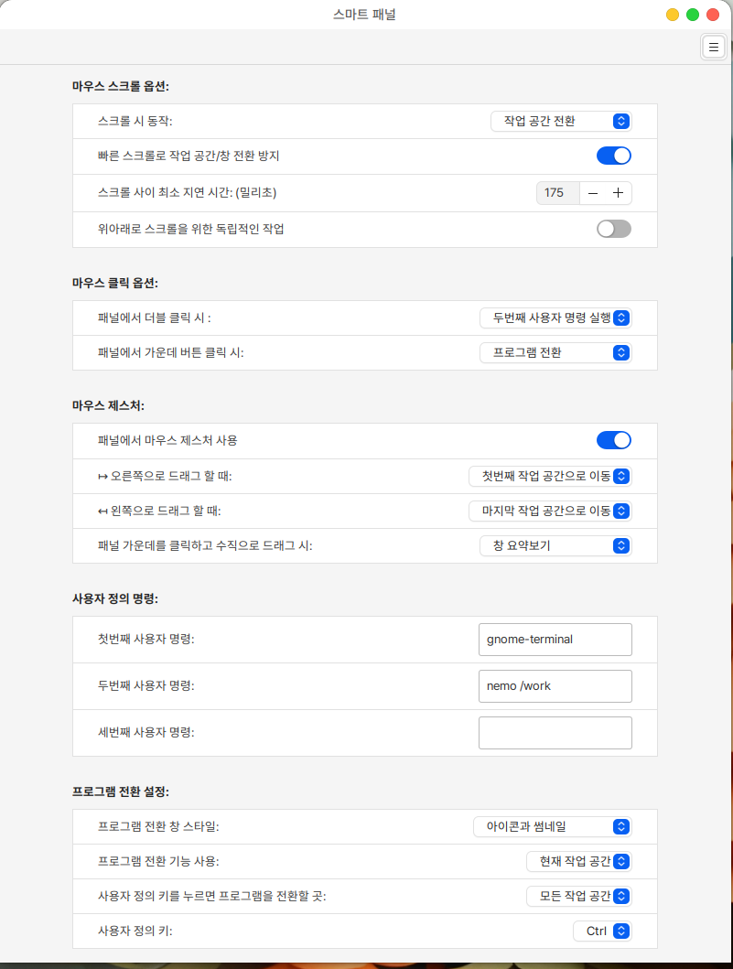Enable 위아래로 스크롤을 위한 독립적인 작업 switch

(x=614, y=229)
